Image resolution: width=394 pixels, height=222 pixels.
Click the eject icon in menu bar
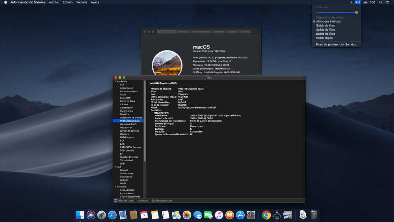[x=351, y=2]
